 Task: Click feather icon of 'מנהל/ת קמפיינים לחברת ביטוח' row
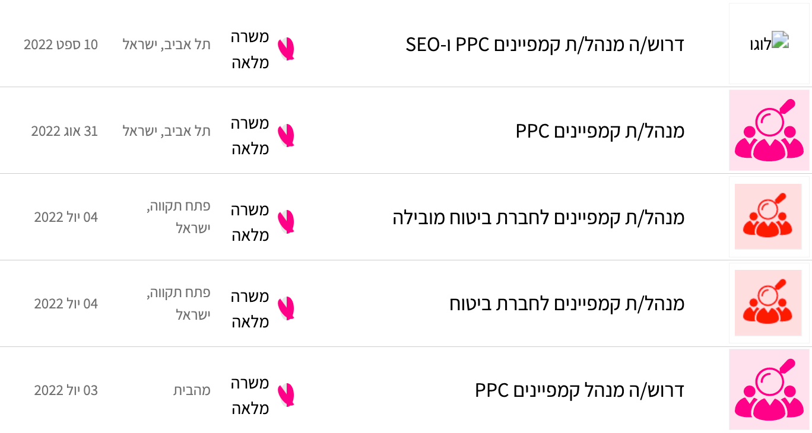pos(286,308)
